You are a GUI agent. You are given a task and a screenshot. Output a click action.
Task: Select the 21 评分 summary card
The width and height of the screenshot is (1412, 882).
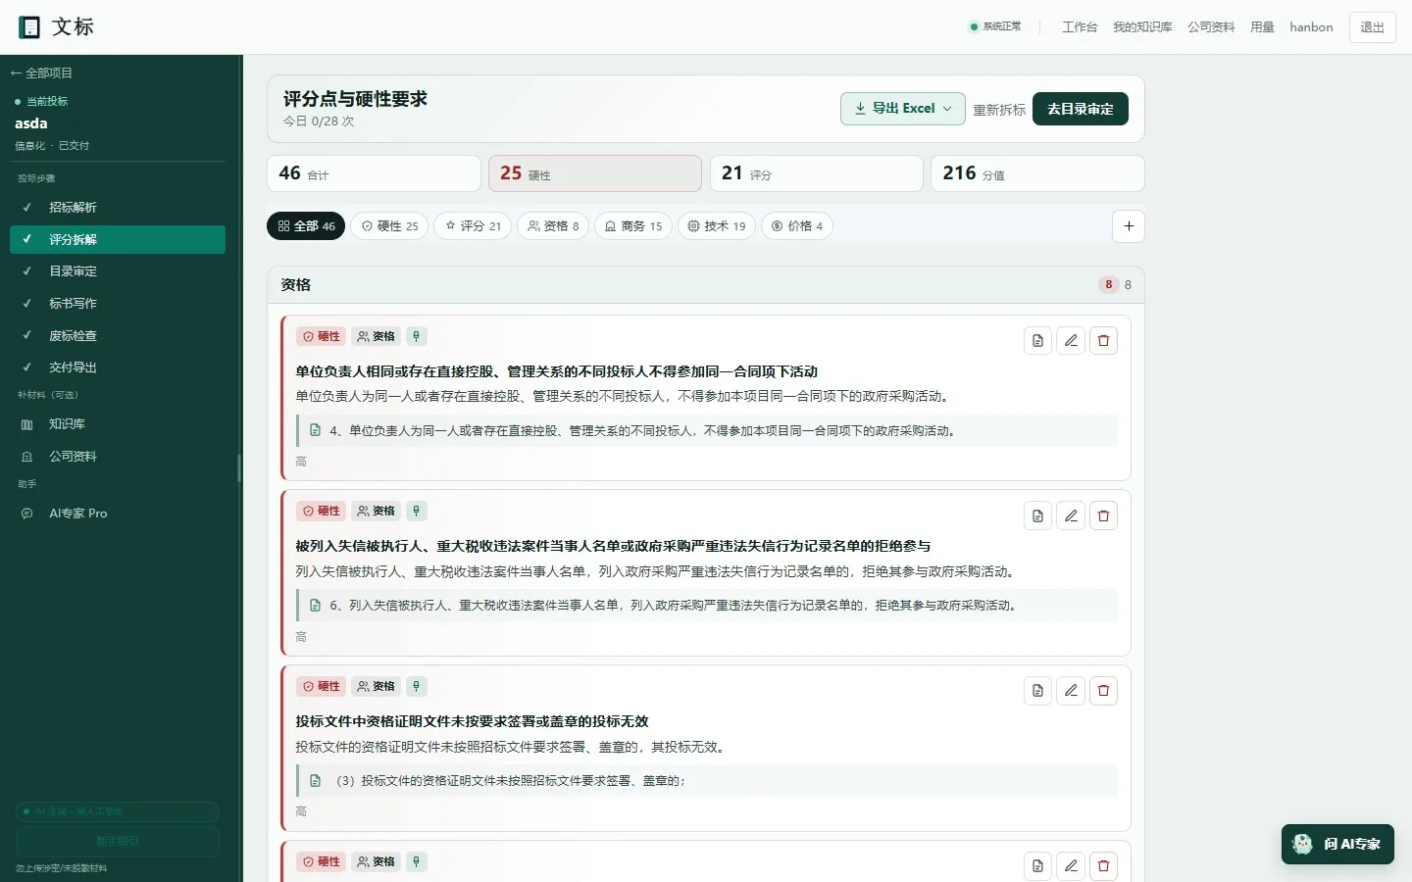coord(817,173)
